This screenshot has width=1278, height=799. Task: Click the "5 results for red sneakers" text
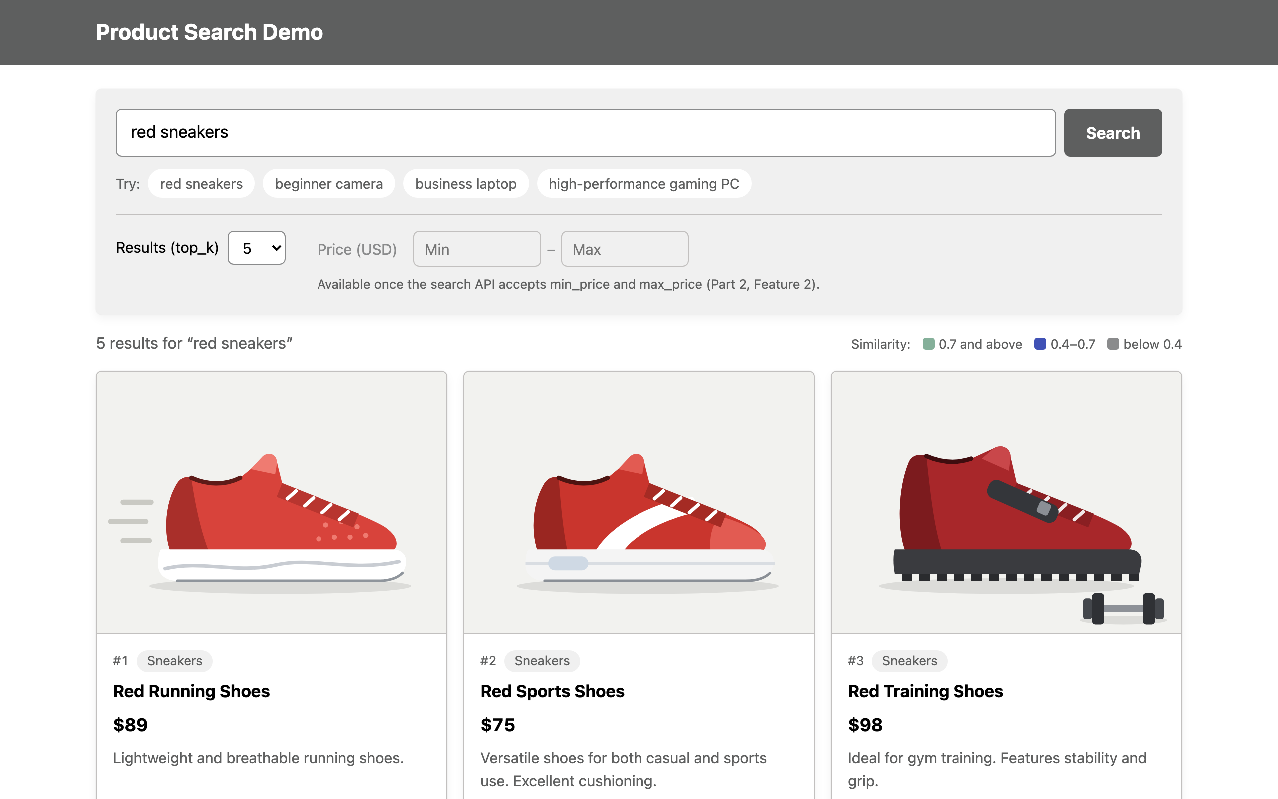point(194,343)
